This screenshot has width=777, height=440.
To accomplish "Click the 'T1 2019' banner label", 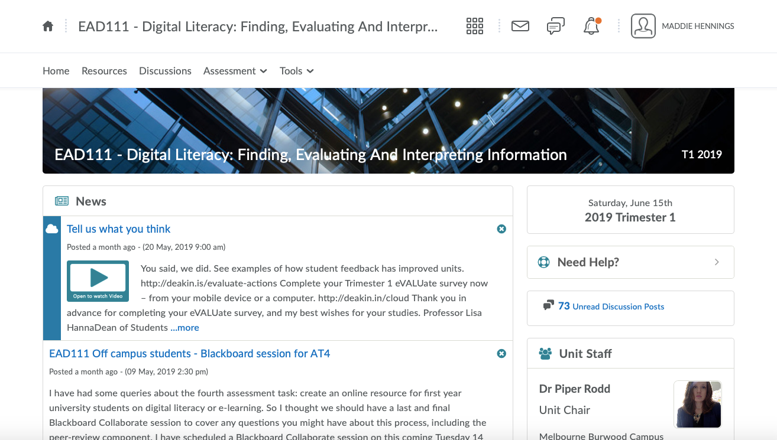I will point(702,155).
